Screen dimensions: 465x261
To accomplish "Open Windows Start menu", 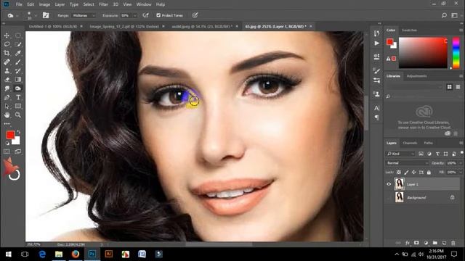I will coord(8,254).
